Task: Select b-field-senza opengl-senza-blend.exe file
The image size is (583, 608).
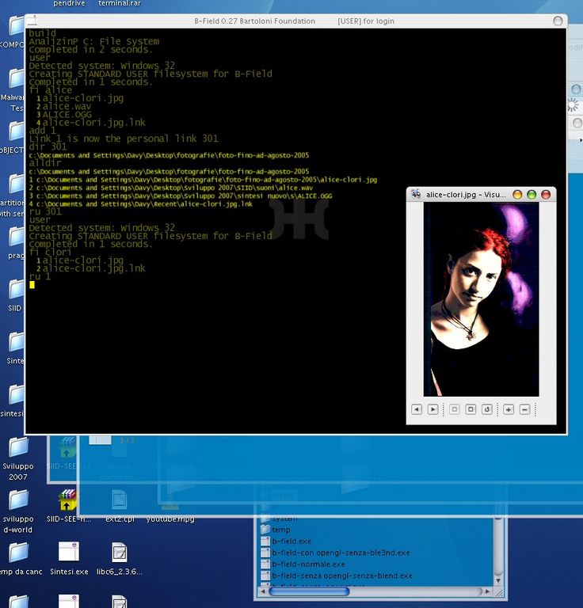Action: (341, 576)
